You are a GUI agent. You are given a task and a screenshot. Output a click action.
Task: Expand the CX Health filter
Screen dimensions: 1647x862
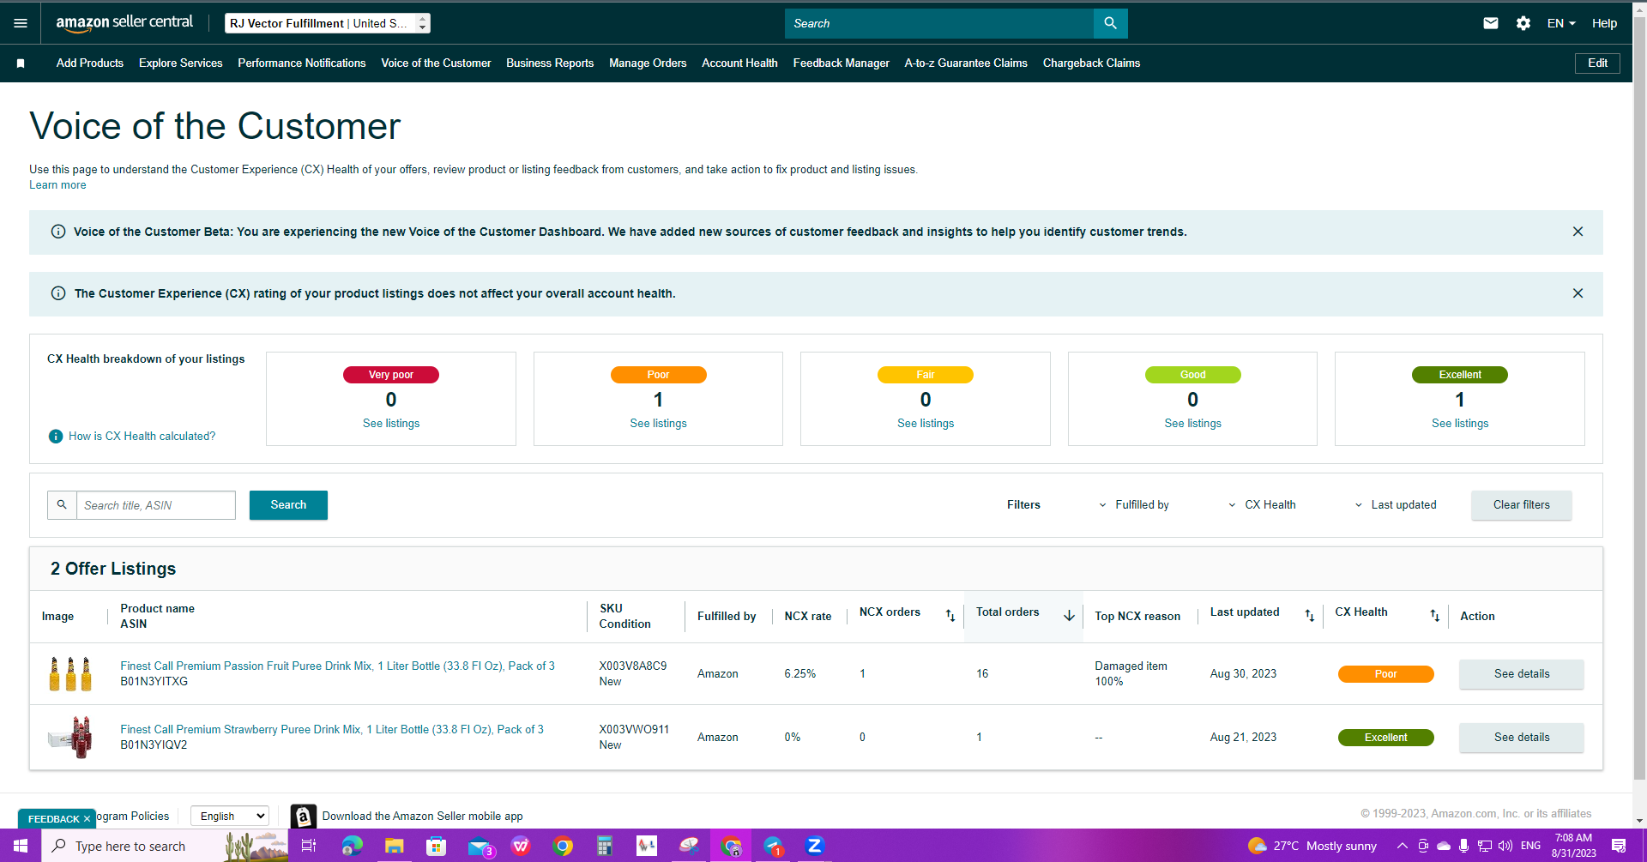1262,505
